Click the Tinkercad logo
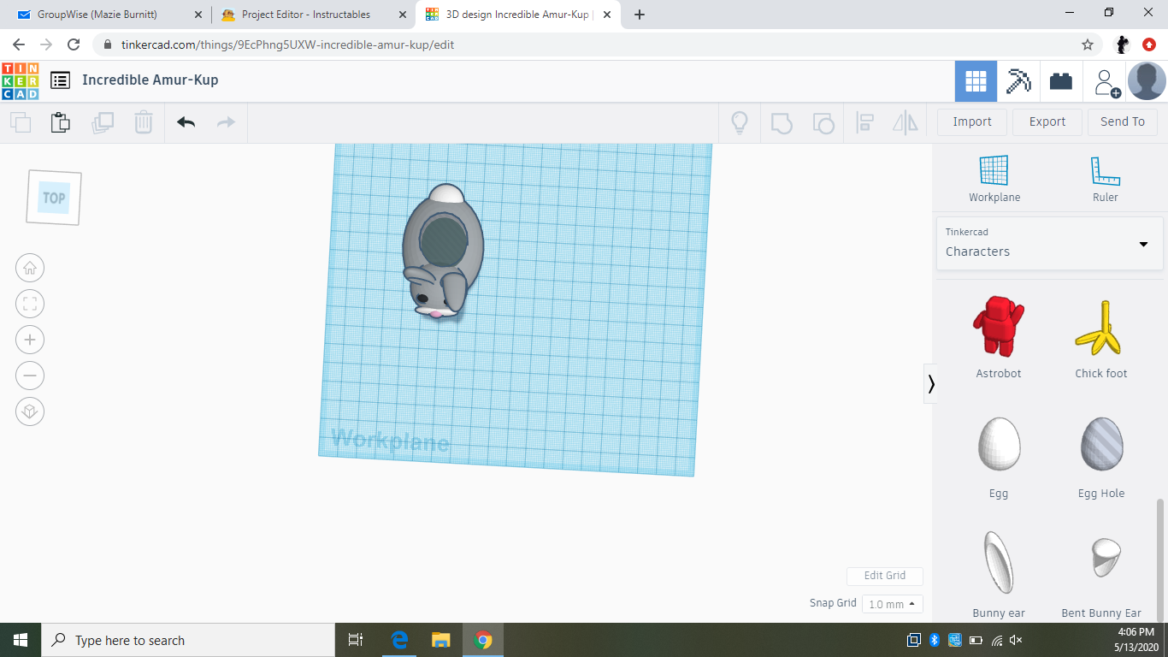 20,80
